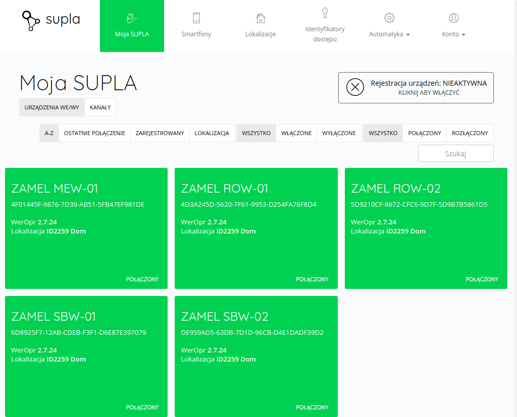
Task: Click the device registration X circle icon
Action: pyautogui.click(x=355, y=87)
